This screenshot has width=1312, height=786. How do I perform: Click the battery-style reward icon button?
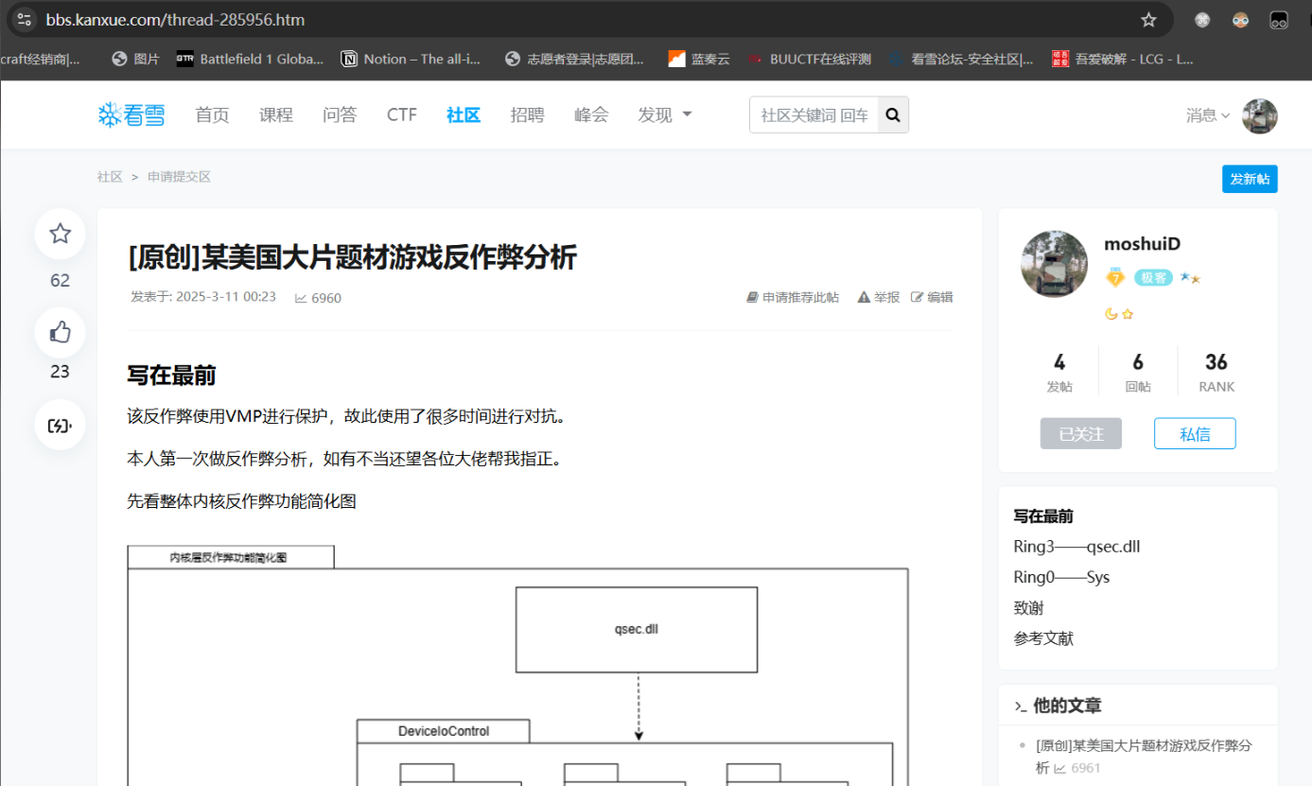click(60, 426)
